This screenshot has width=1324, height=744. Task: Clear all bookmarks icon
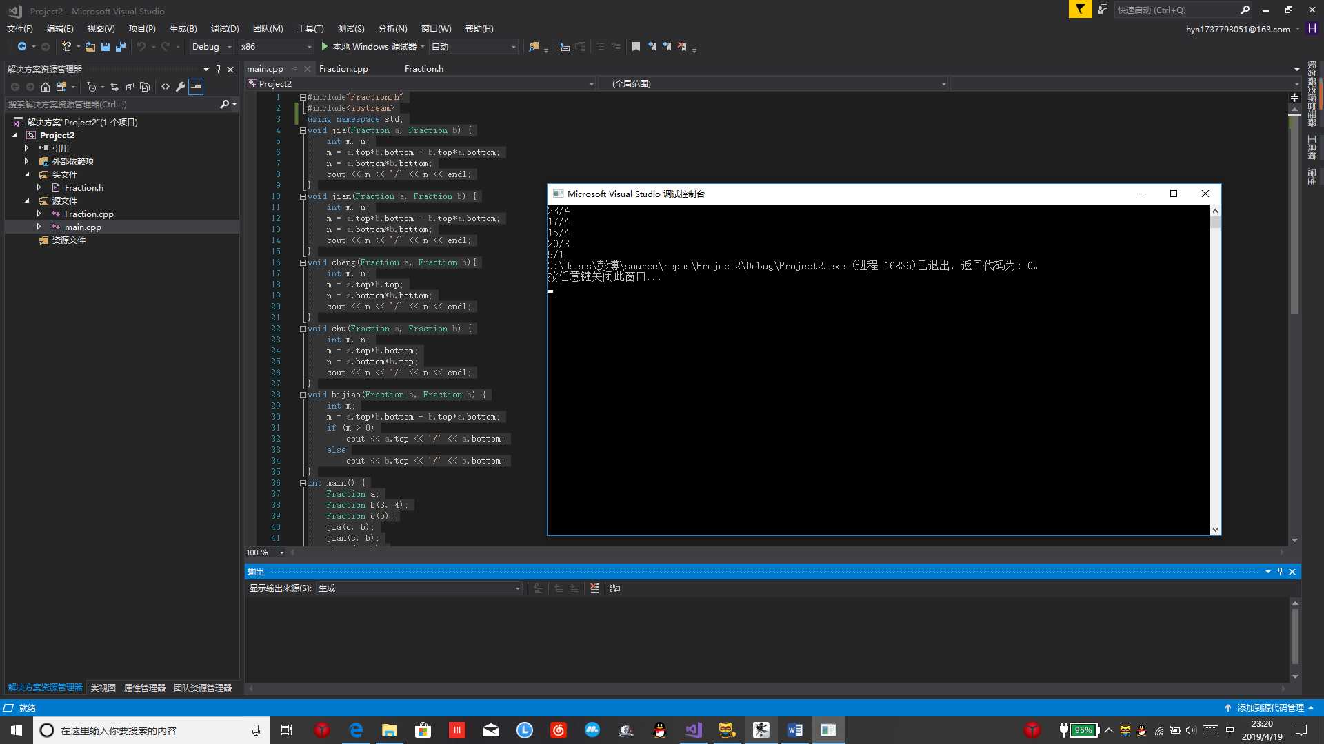click(x=682, y=47)
